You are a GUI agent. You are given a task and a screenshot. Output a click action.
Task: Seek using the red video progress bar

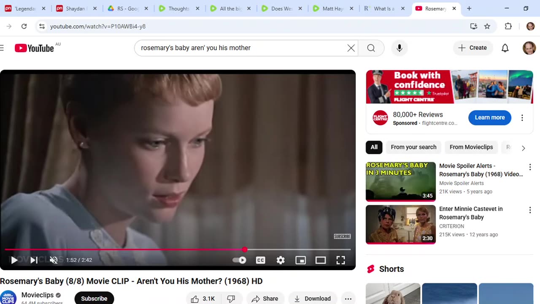tap(178, 250)
